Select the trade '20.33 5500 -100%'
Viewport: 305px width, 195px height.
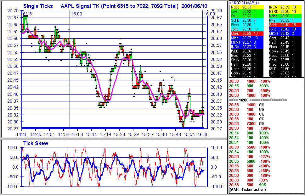249,147
